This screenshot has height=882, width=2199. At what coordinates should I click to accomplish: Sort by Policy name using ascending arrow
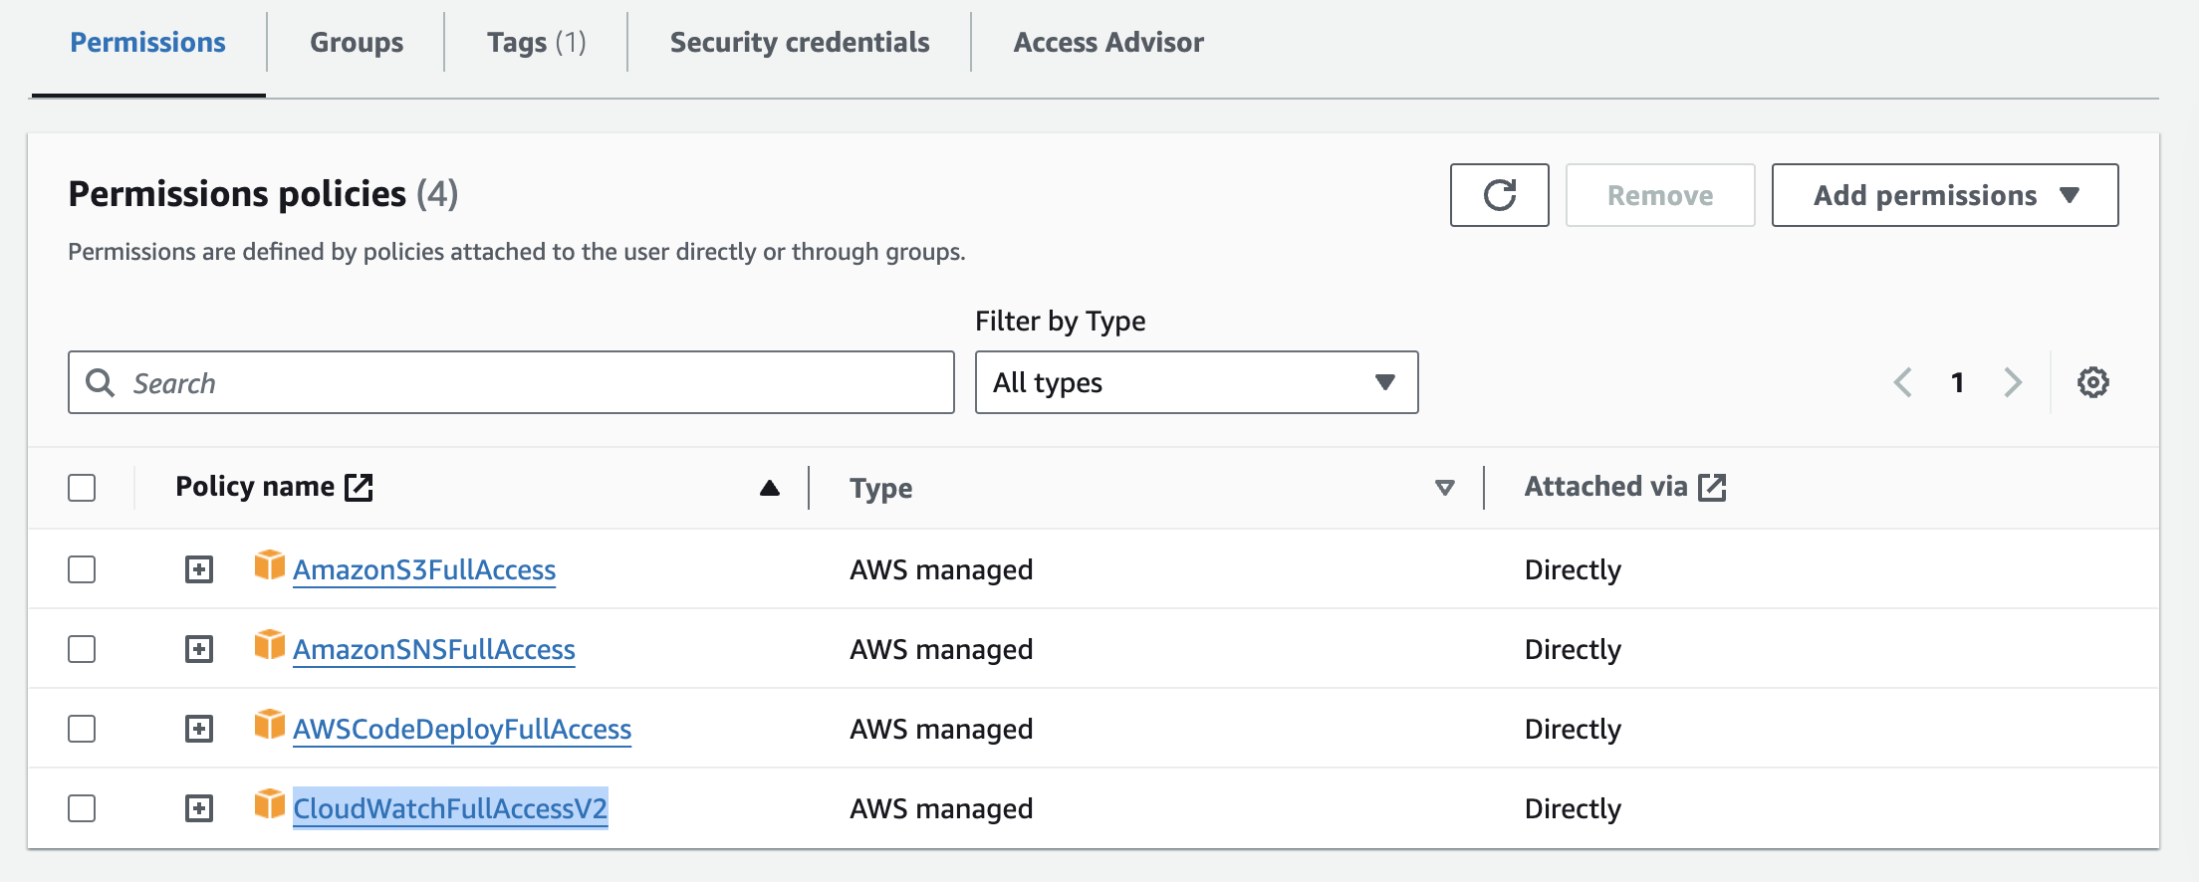(769, 488)
